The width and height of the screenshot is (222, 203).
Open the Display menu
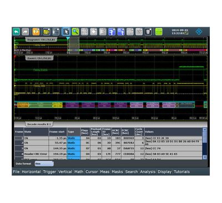point(165,172)
